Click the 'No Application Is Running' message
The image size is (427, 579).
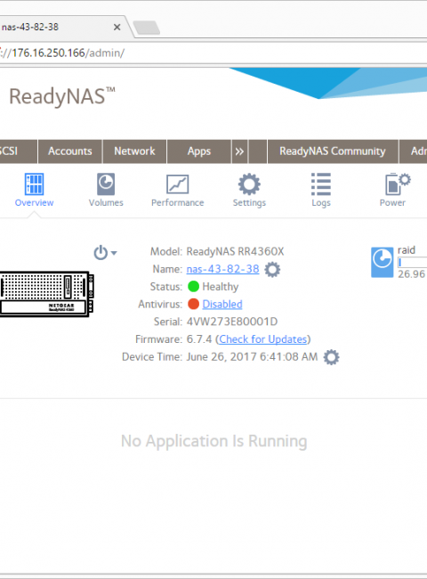click(213, 441)
